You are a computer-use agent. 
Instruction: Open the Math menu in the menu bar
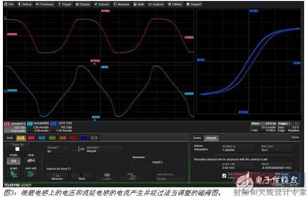[x=139, y=4]
